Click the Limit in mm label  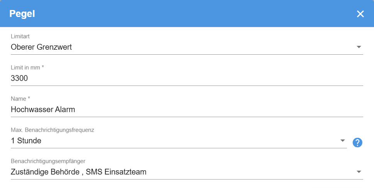coord(27,67)
